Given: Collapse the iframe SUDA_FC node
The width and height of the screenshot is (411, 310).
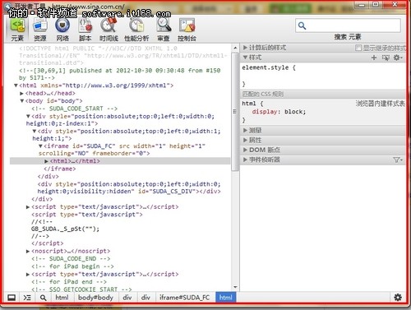Looking at the screenshot, I should click(40, 146).
